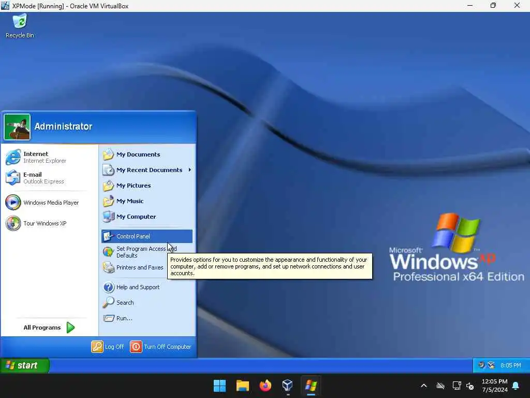Click the Administrator user picture

pyautogui.click(x=17, y=127)
